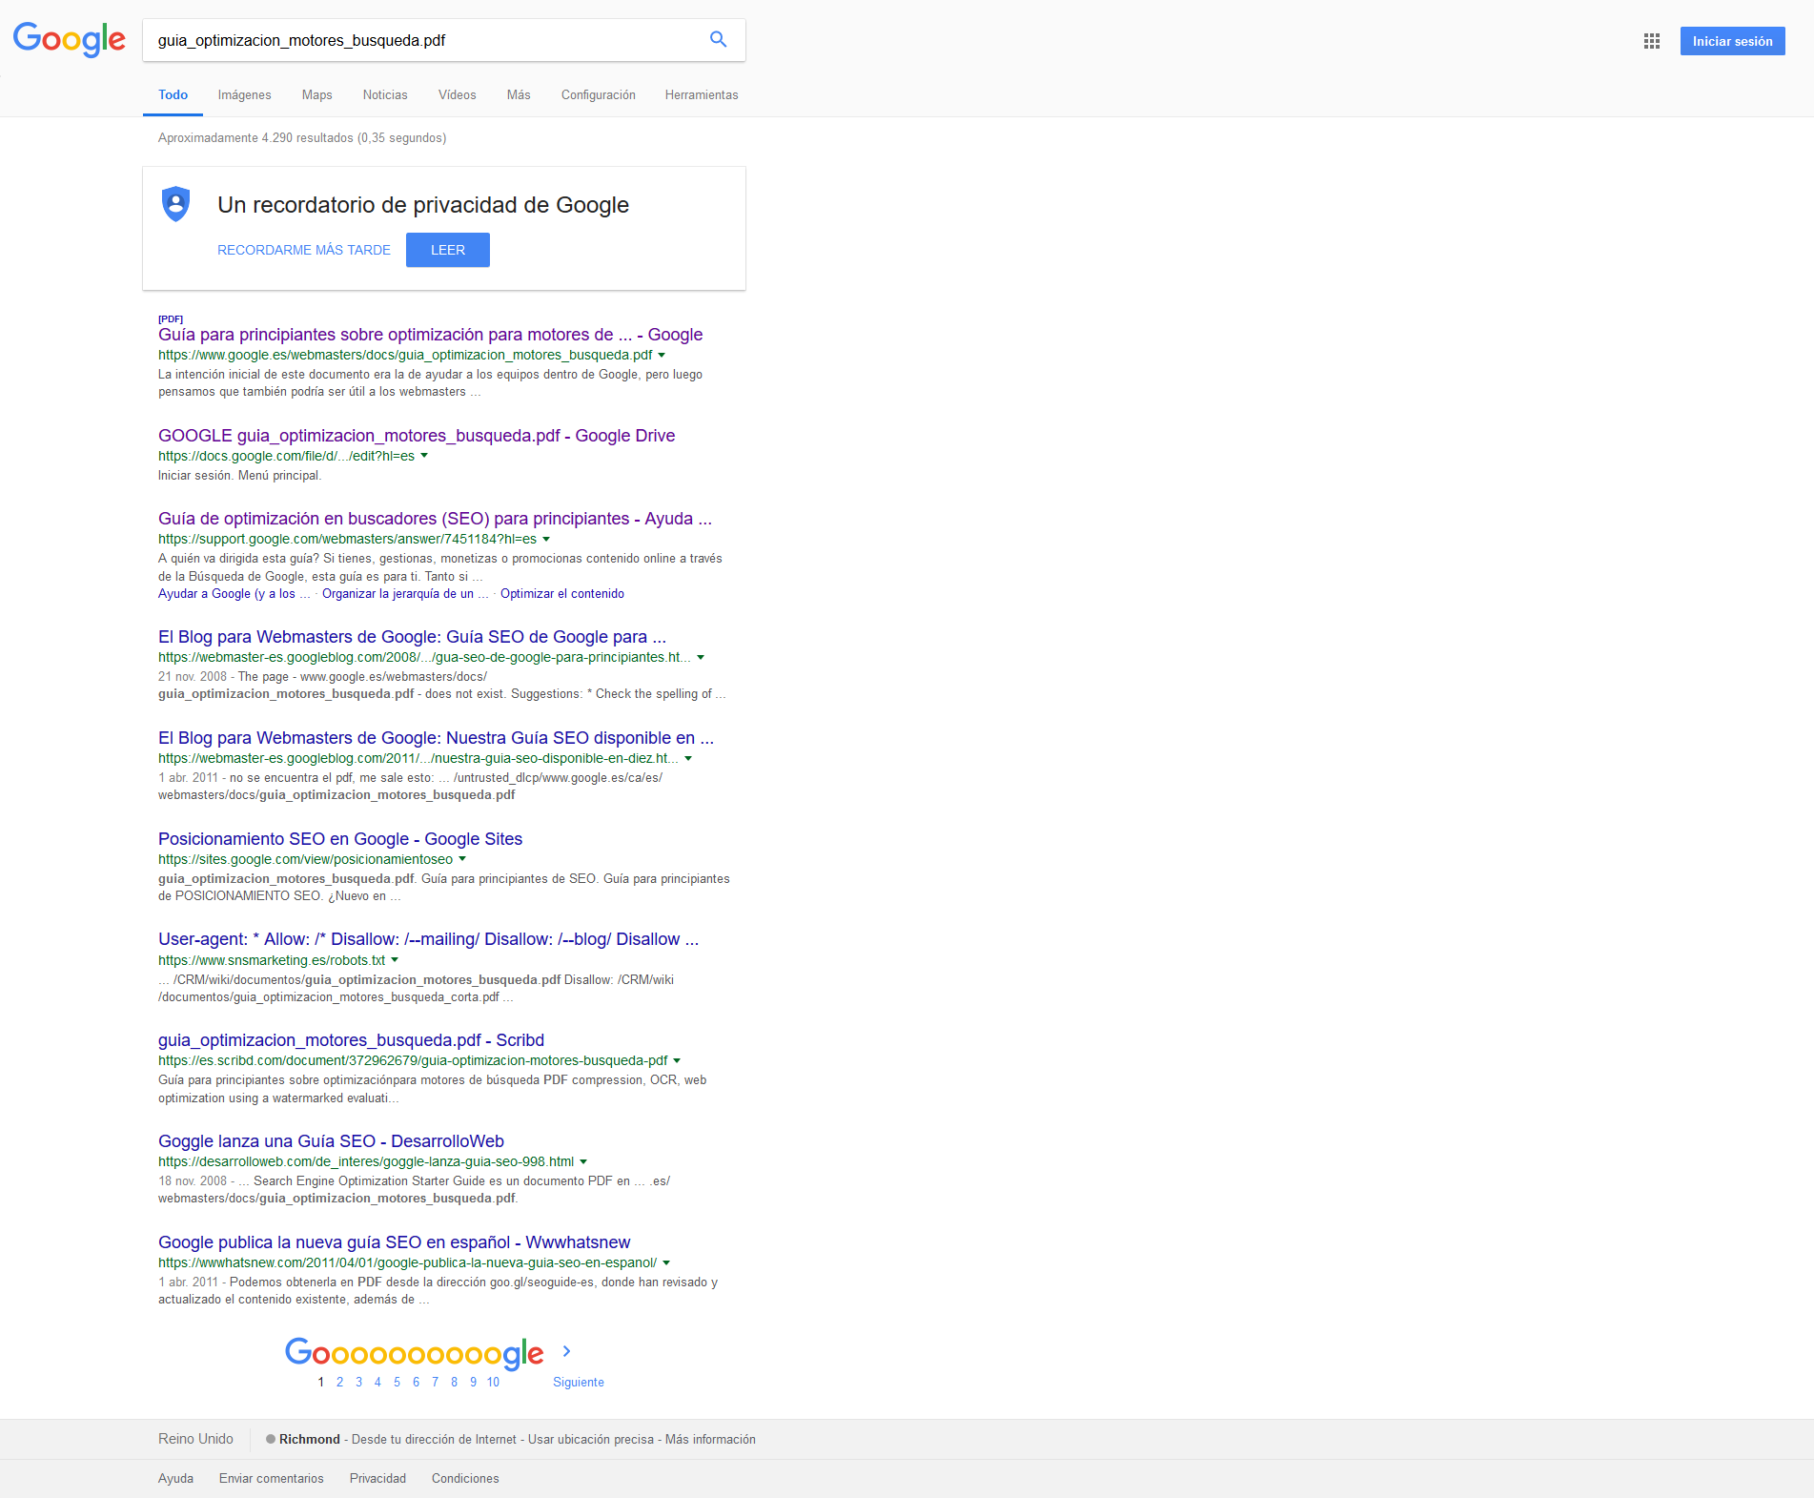
Task: Open dropdown next to docs.google.com URL
Action: coord(424,456)
